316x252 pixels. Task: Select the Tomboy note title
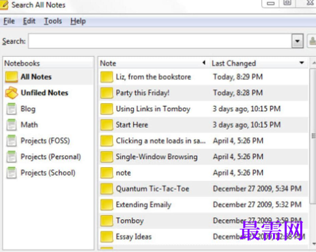[x=130, y=221]
